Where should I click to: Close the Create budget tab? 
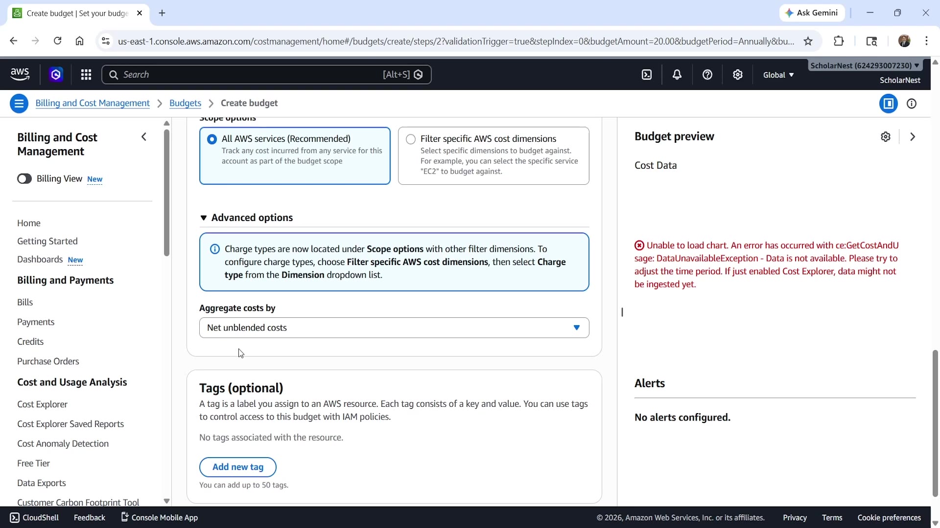click(x=140, y=13)
